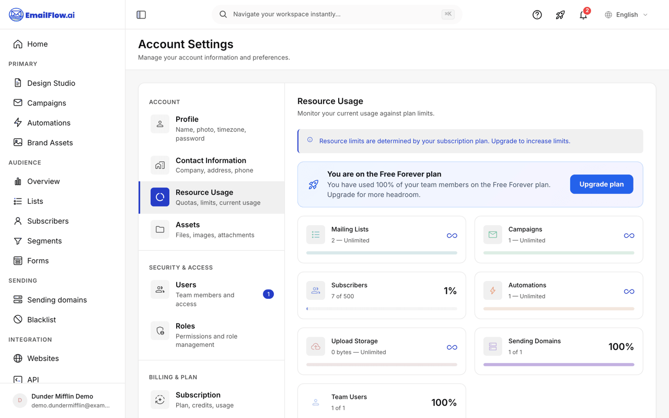This screenshot has width=669, height=418.
Task: Click the Blacklist blocked icon
Action: click(x=18, y=320)
